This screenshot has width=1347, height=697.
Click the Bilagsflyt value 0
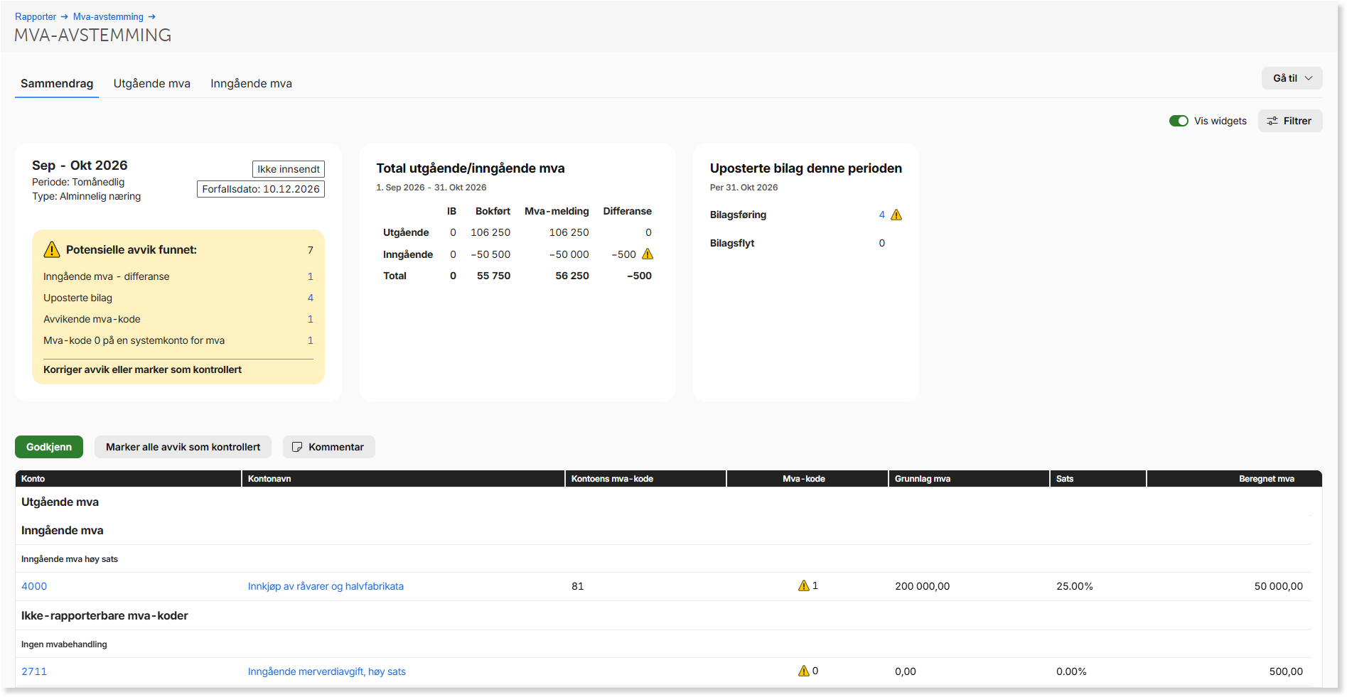coord(882,243)
